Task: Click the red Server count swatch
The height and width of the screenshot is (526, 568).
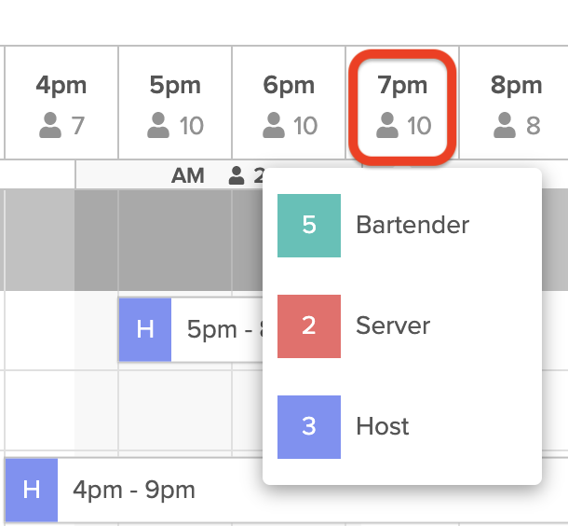Action: (x=309, y=326)
